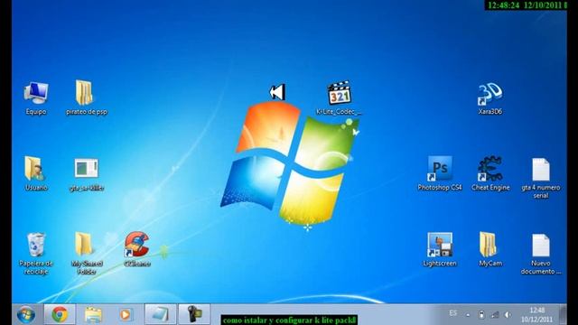Image resolution: width=578 pixels, height=325 pixels.
Task: Click the power/battery tray icon
Action: pos(481,315)
